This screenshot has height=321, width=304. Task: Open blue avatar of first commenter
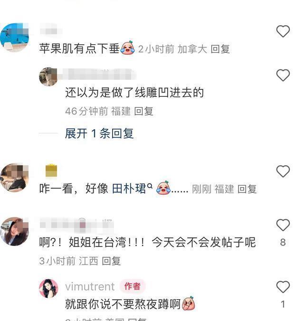pyautogui.click(x=14, y=38)
